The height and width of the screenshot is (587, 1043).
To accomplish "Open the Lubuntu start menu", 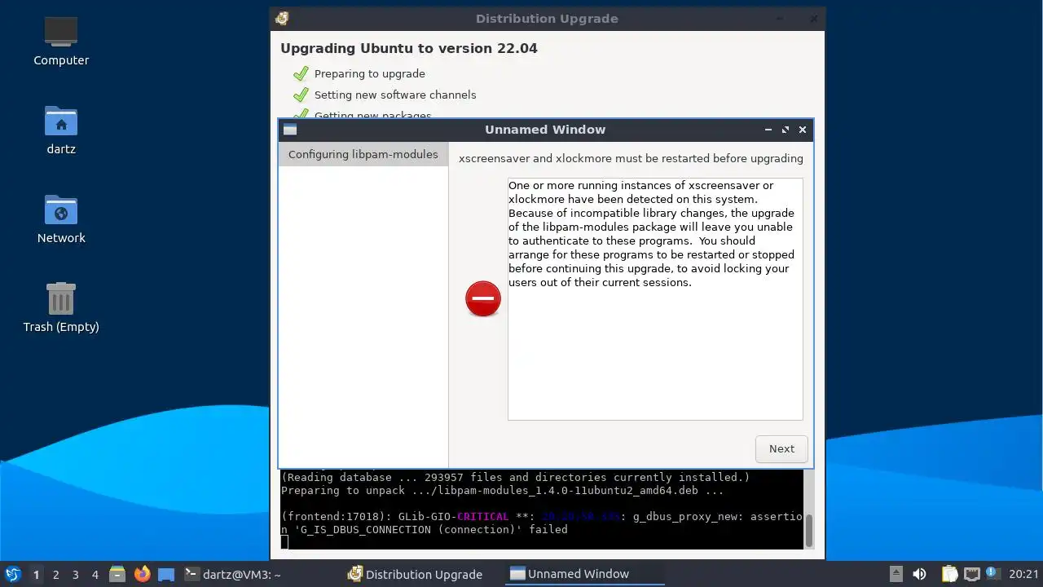I will [12, 574].
